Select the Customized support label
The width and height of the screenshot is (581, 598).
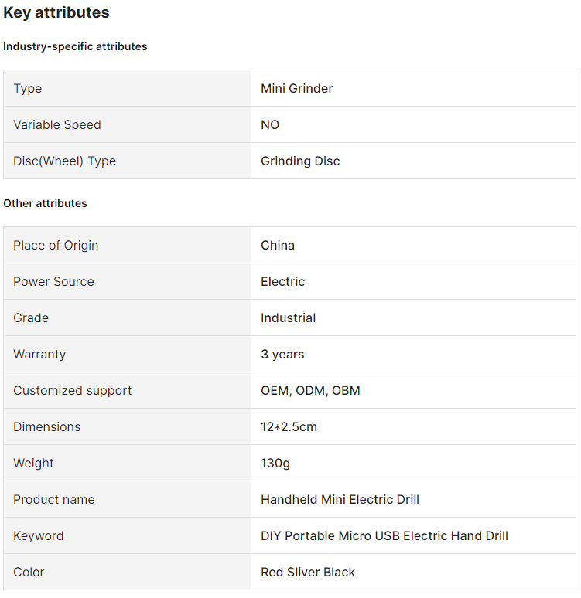pos(73,391)
